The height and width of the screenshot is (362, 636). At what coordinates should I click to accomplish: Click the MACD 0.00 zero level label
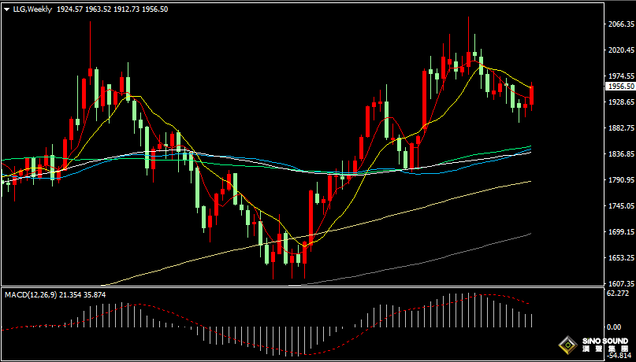point(613,327)
